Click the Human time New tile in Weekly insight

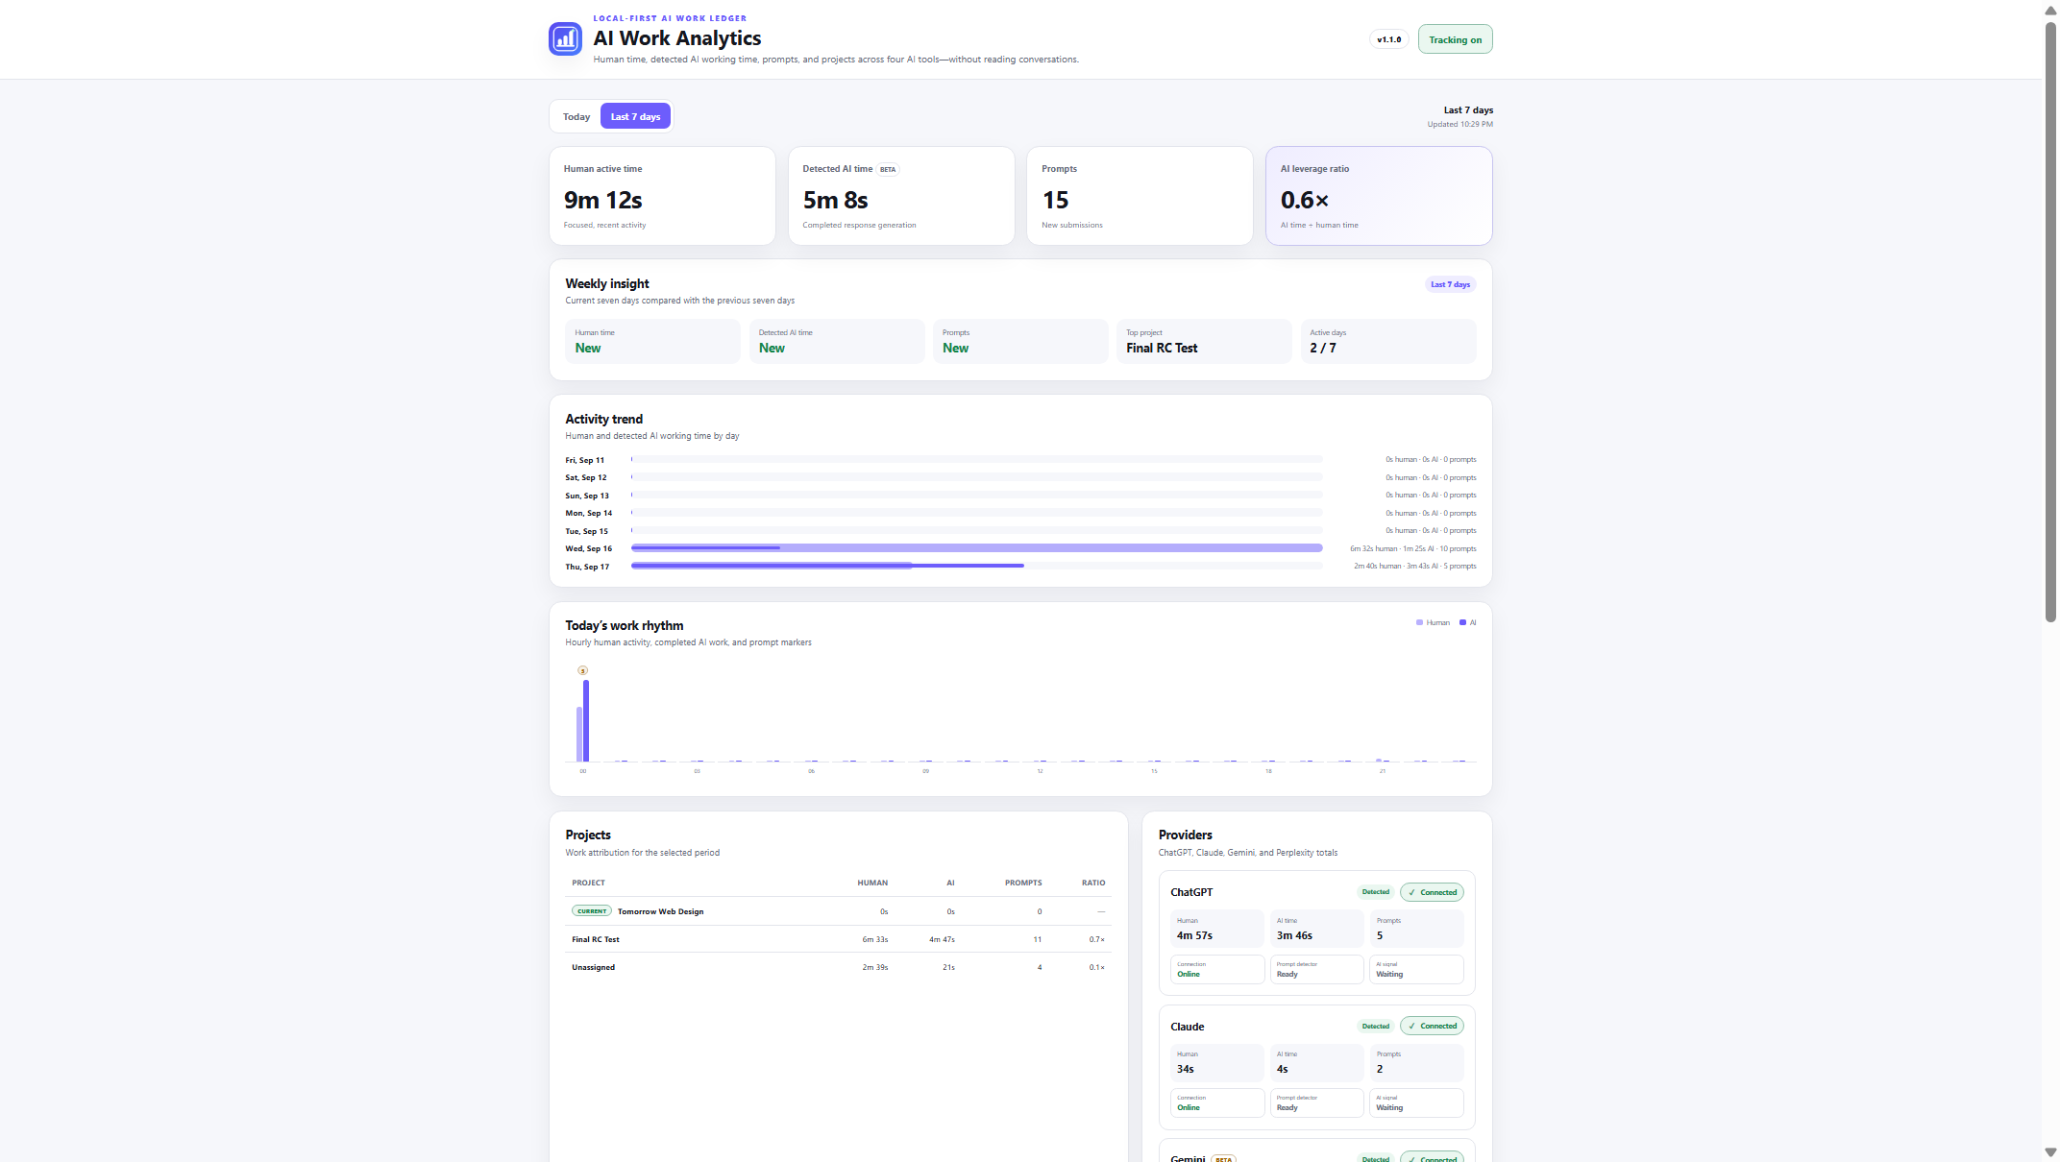(652, 341)
